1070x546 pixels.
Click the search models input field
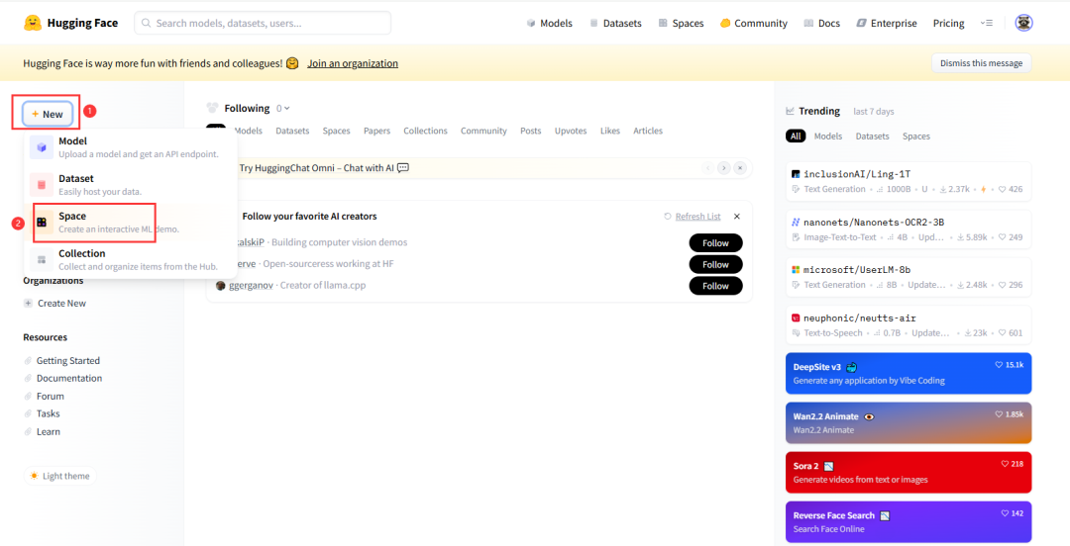[x=263, y=23]
